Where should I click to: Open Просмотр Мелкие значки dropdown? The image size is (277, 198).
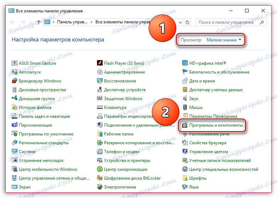(224, 40)
